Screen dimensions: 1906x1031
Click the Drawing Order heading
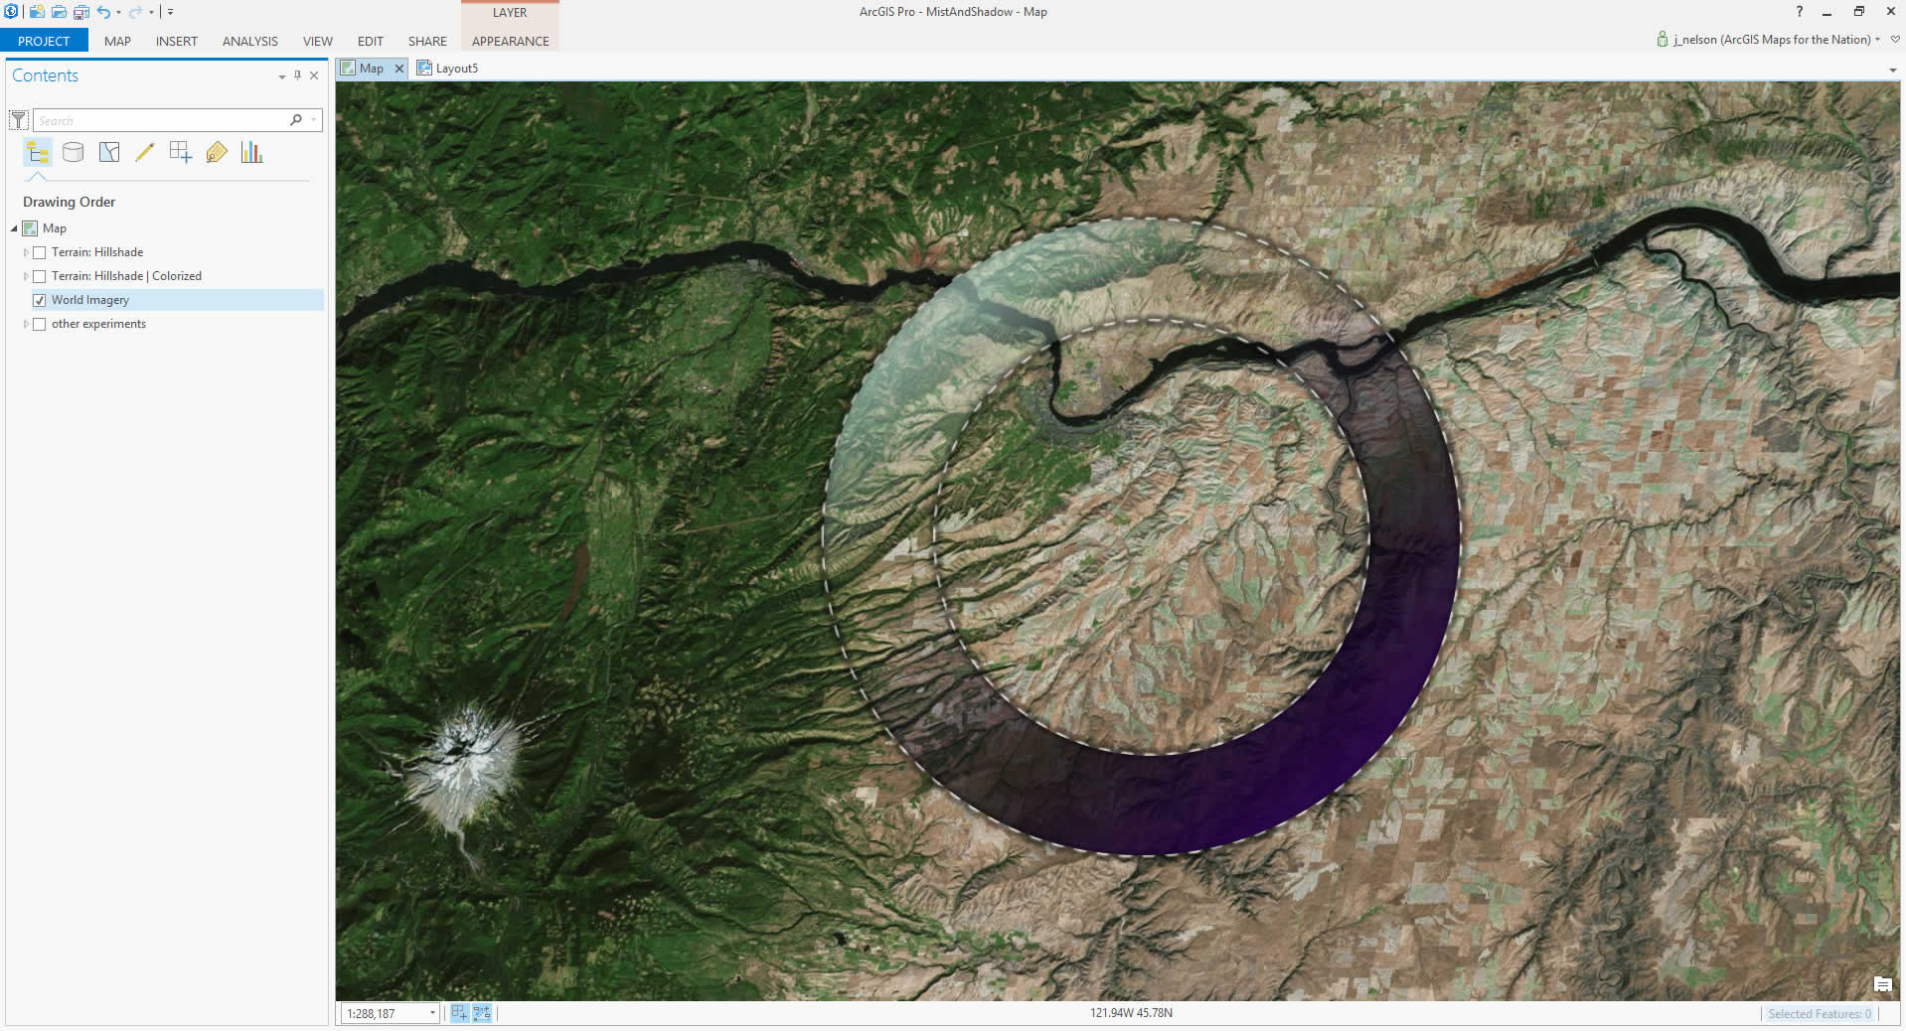tap(70, 202)
